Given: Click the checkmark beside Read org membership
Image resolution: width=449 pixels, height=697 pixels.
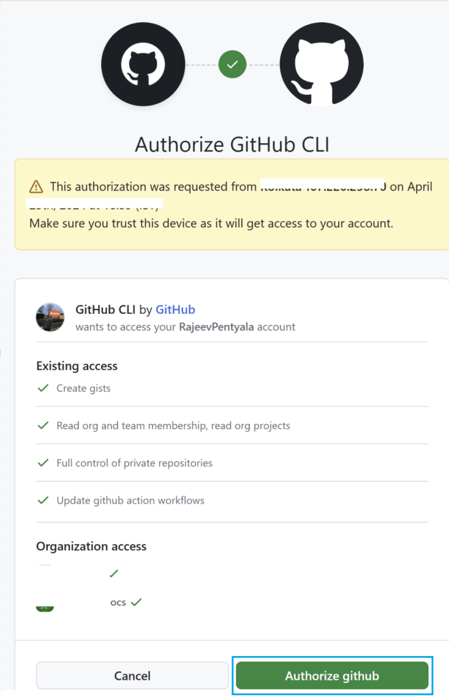Looking at the screenshot, I should coord(43,425).
